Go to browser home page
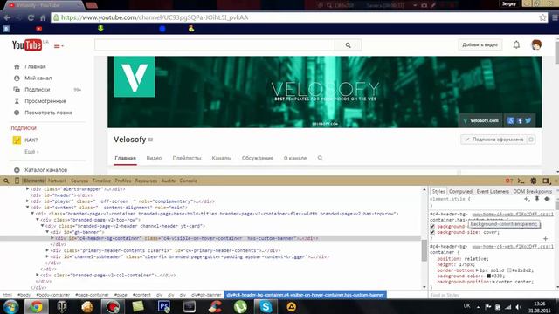Viewport: 559px width, 314px height. click(43, 17)
